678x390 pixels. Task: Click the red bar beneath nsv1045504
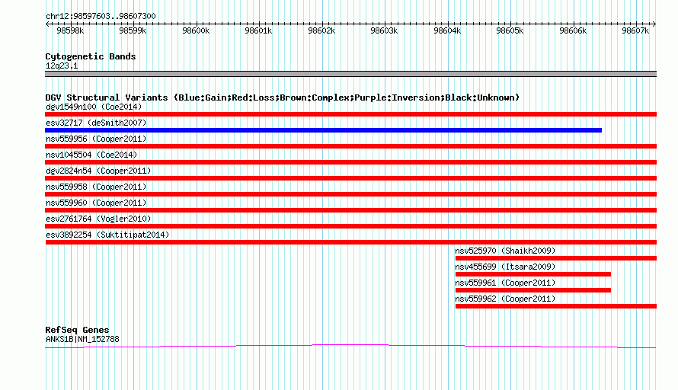tap(350, 162)
